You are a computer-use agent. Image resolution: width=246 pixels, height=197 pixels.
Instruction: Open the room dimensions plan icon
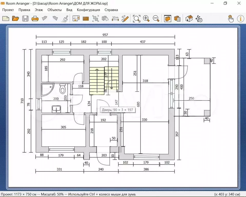(x=76, y=18)
